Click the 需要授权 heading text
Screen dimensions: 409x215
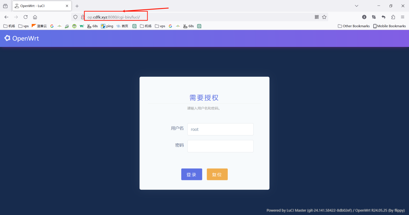coord(204,98)
